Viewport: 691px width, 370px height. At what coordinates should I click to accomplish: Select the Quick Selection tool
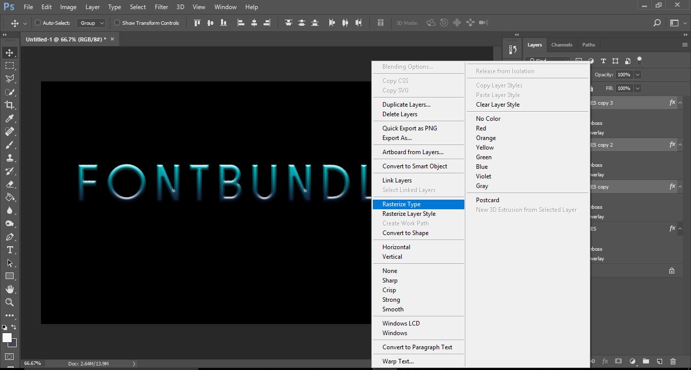coord(10,92)
